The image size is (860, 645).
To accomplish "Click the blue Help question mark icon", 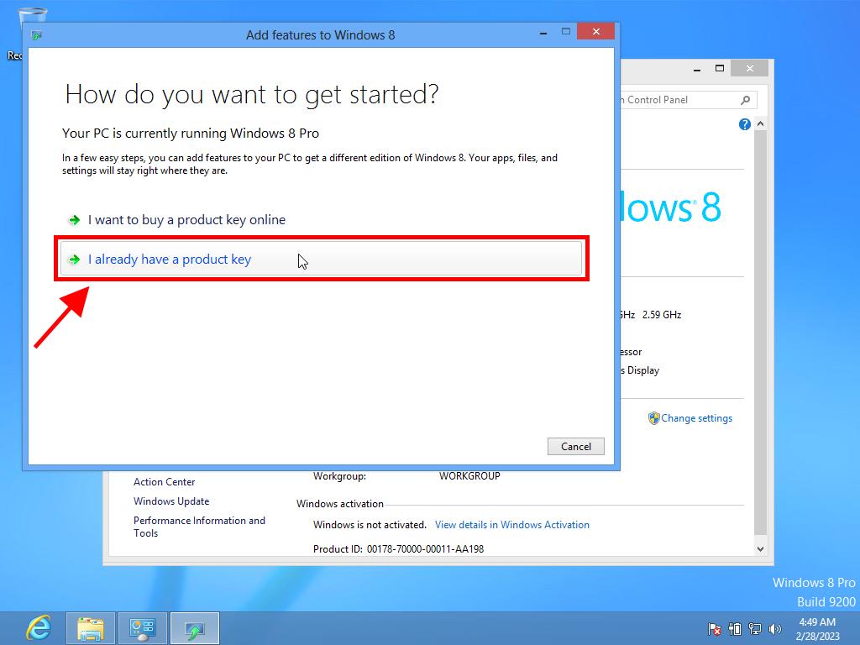I will click(x=744, y=124).
